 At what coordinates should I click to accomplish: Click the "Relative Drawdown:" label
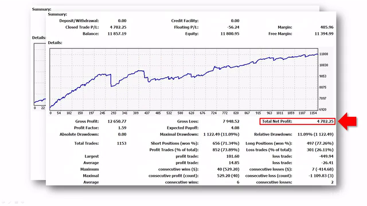tap(273, 134)
